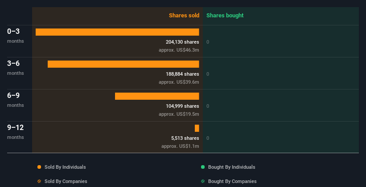Click the 6–9 months orange sold bar
The width and height of the screenshot is (366, 187).
click(x=157, y=96)
